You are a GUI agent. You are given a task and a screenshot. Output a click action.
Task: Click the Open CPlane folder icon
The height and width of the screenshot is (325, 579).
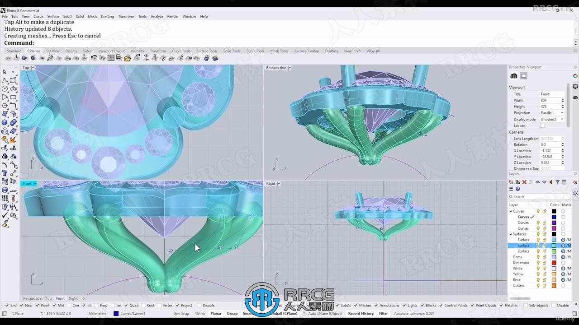tap(128, 58)
